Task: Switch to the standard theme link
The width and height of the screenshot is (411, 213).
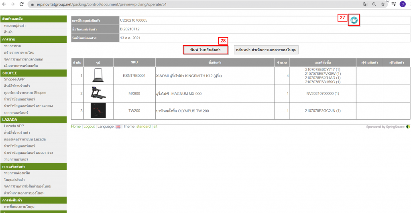Action: (x=143, y=127)
